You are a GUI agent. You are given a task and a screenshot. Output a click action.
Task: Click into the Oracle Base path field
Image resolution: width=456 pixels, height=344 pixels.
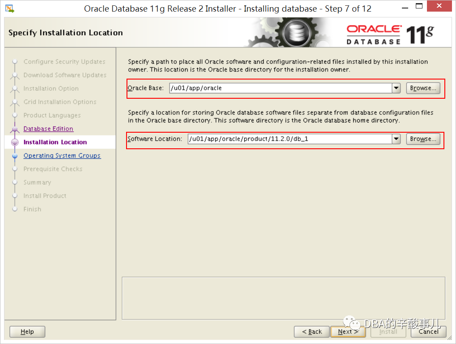point(281,88)
